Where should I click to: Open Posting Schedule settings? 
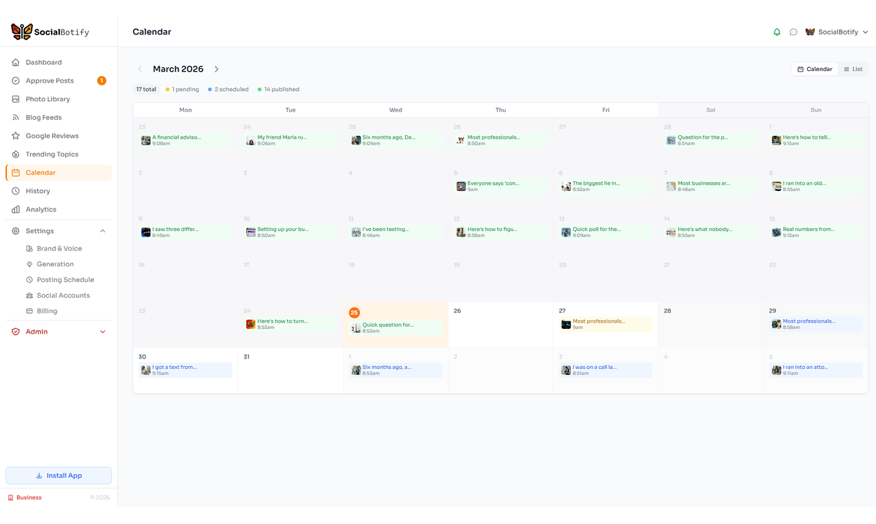coord(65,279)
